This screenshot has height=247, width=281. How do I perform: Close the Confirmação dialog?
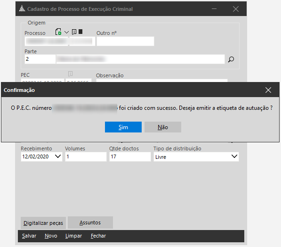(x=268, y=90)
